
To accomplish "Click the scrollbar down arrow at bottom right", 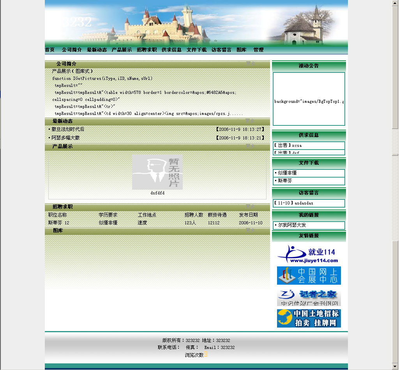I will pyautogui.click(x=395, y=366).
